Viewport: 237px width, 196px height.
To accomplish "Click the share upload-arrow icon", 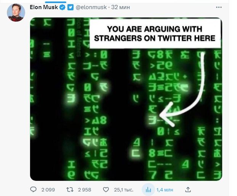I will point(187,189).
